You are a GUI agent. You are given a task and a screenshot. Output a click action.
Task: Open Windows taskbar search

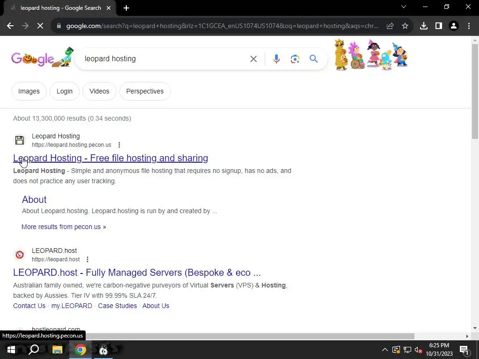tap(34, 350)
